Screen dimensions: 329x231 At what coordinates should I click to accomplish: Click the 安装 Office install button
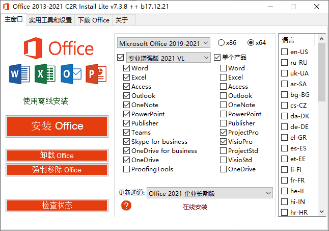coord(57,126)
